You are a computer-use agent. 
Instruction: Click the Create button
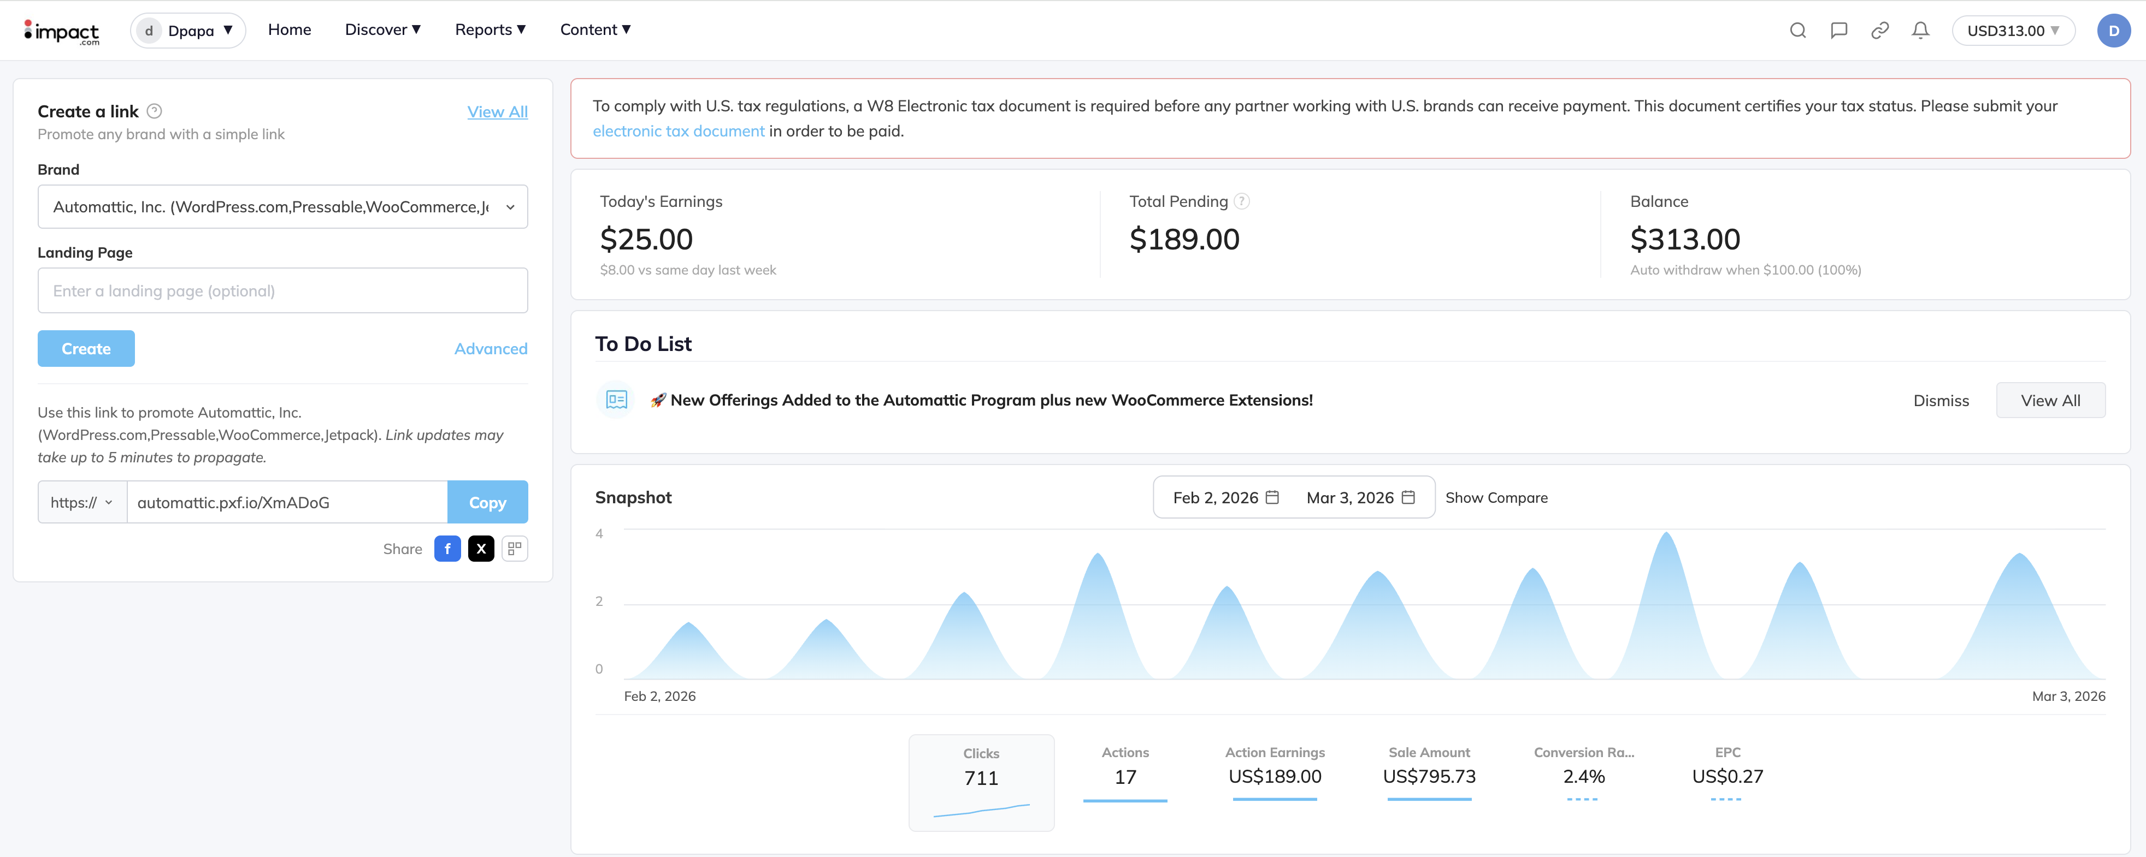86,348
